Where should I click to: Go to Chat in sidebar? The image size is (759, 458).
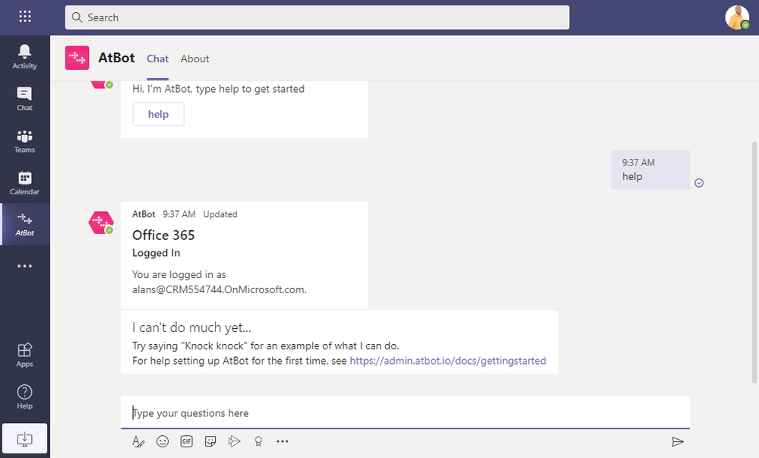24,99
